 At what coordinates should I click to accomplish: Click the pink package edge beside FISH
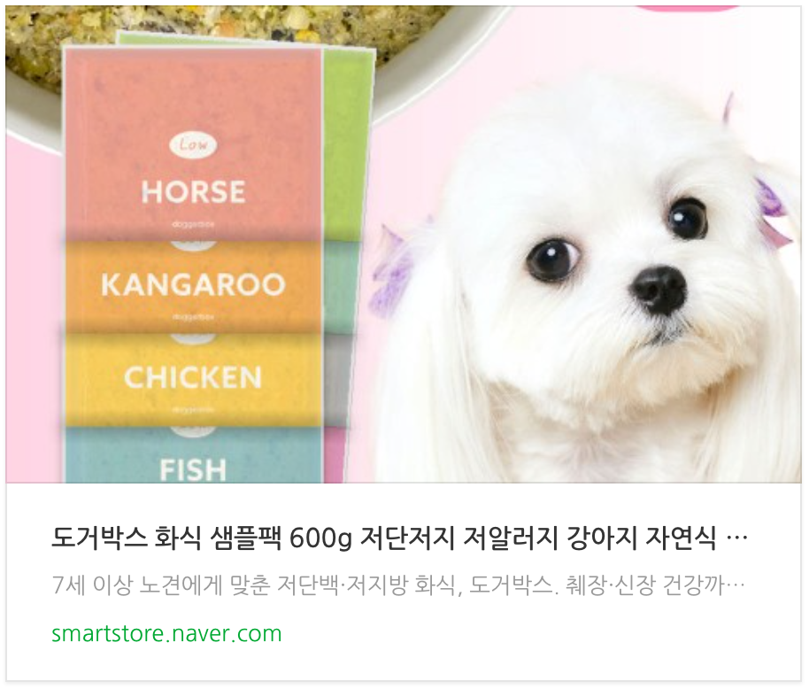coord(335,455)
